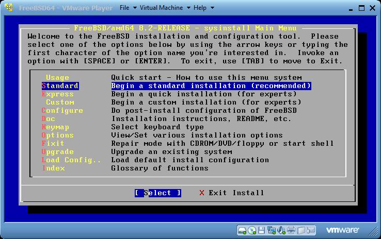
Task: Select the Index entry
Action: coord(53,168)
